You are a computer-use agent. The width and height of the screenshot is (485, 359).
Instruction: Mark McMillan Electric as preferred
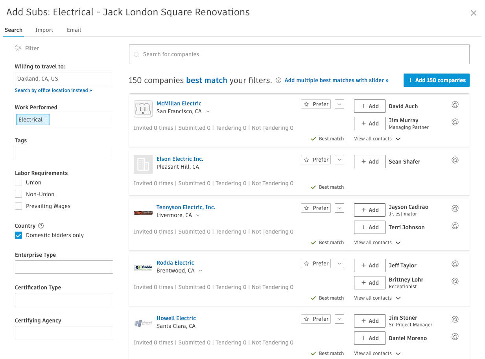pyautogui.click(x=316, y=104)
